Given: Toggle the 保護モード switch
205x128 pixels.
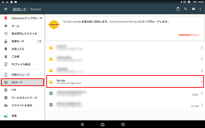Looking at the screenshot, I should pos(39,41).
